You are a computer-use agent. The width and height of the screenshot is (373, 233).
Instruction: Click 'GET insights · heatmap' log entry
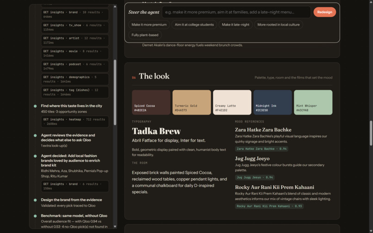tap(75, 122)
